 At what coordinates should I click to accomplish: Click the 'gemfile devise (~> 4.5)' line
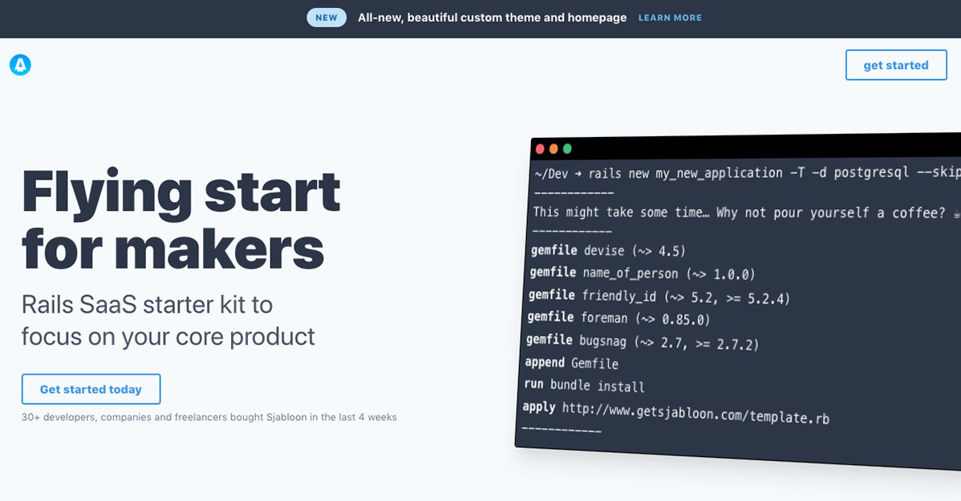pyautogui.click(x=608, y=250)
